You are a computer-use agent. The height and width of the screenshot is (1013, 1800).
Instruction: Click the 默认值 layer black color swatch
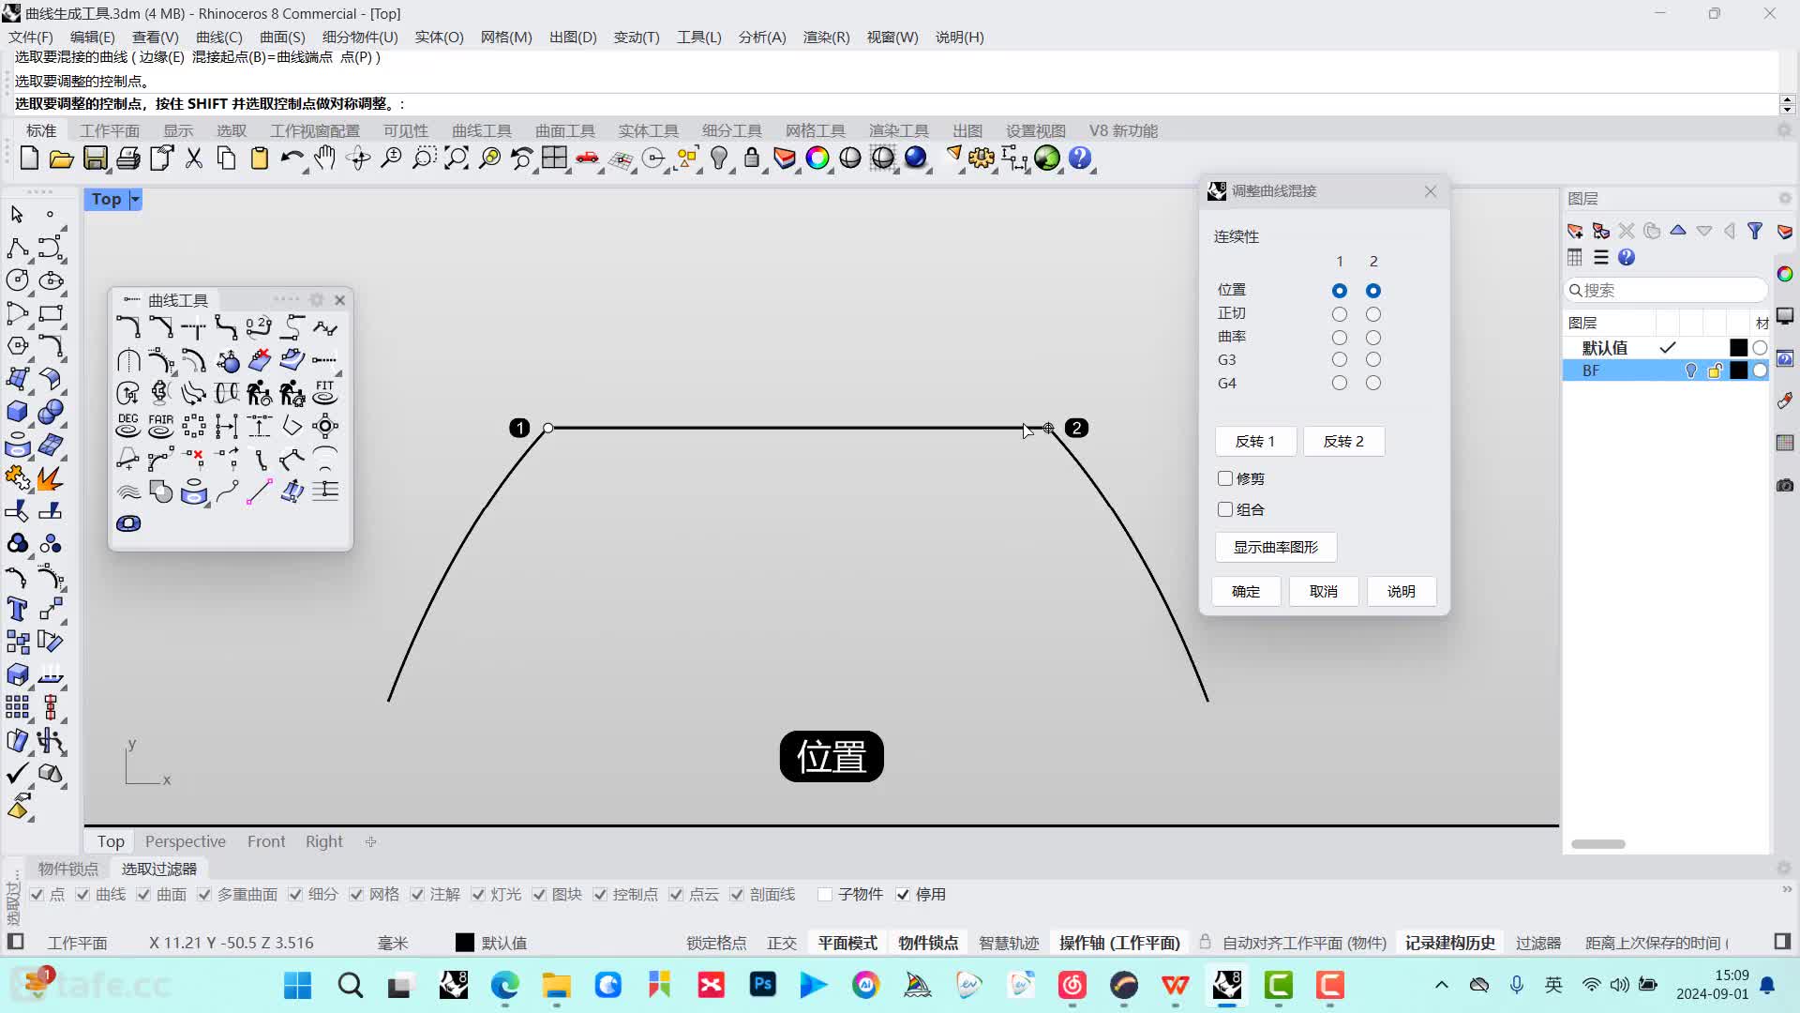click(1739, 348)
